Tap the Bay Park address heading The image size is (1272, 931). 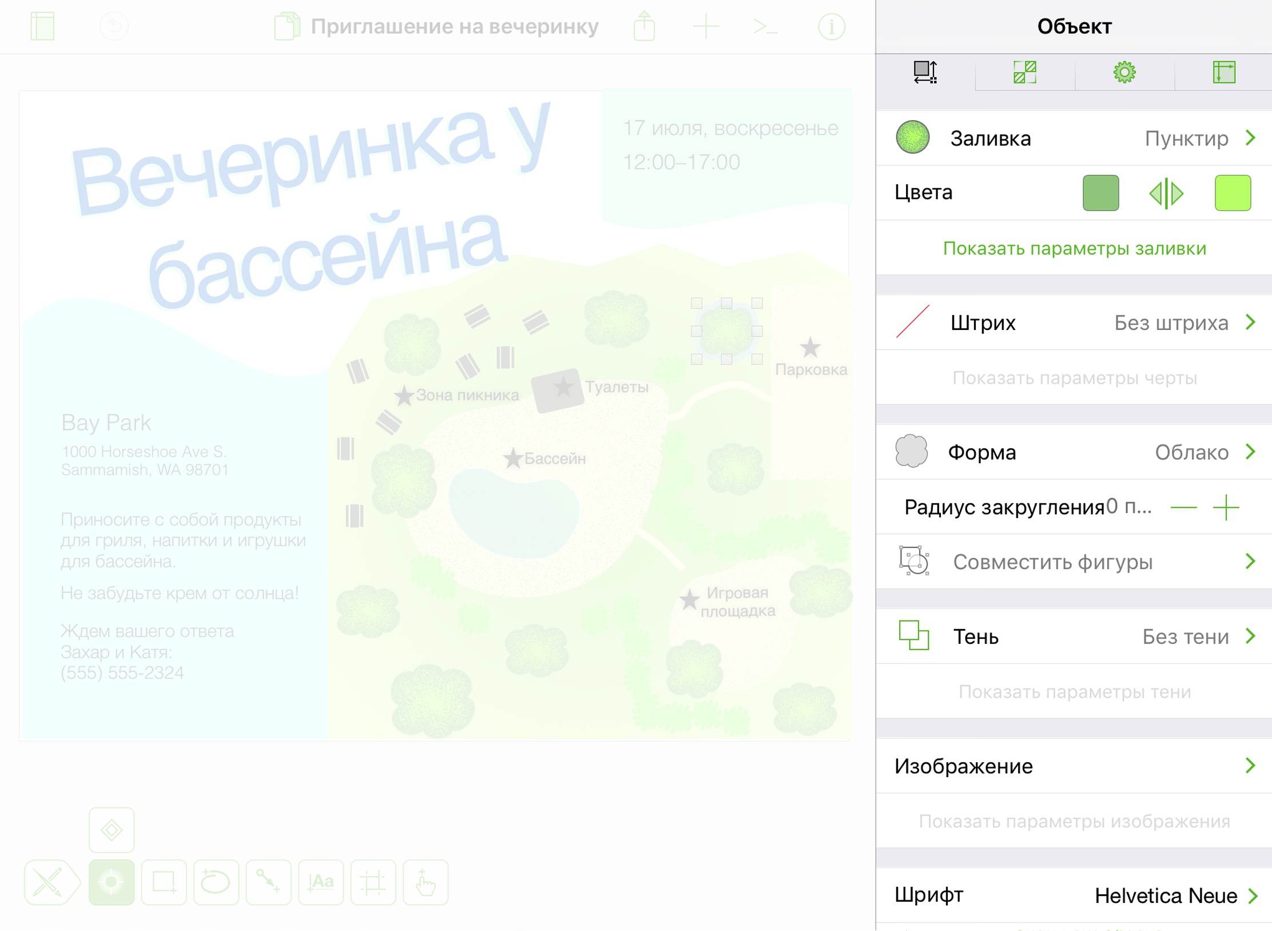click(106, 422)
